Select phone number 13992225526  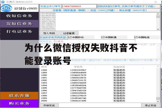78,93
